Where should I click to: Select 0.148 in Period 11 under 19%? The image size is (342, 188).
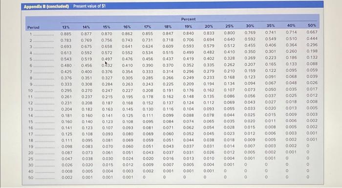click(189, 96)
